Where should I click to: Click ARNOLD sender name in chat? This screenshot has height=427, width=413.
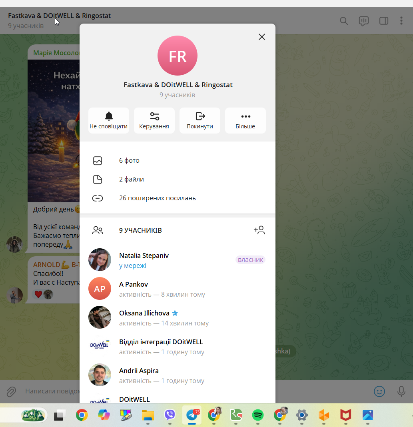[x=56, y=265]
